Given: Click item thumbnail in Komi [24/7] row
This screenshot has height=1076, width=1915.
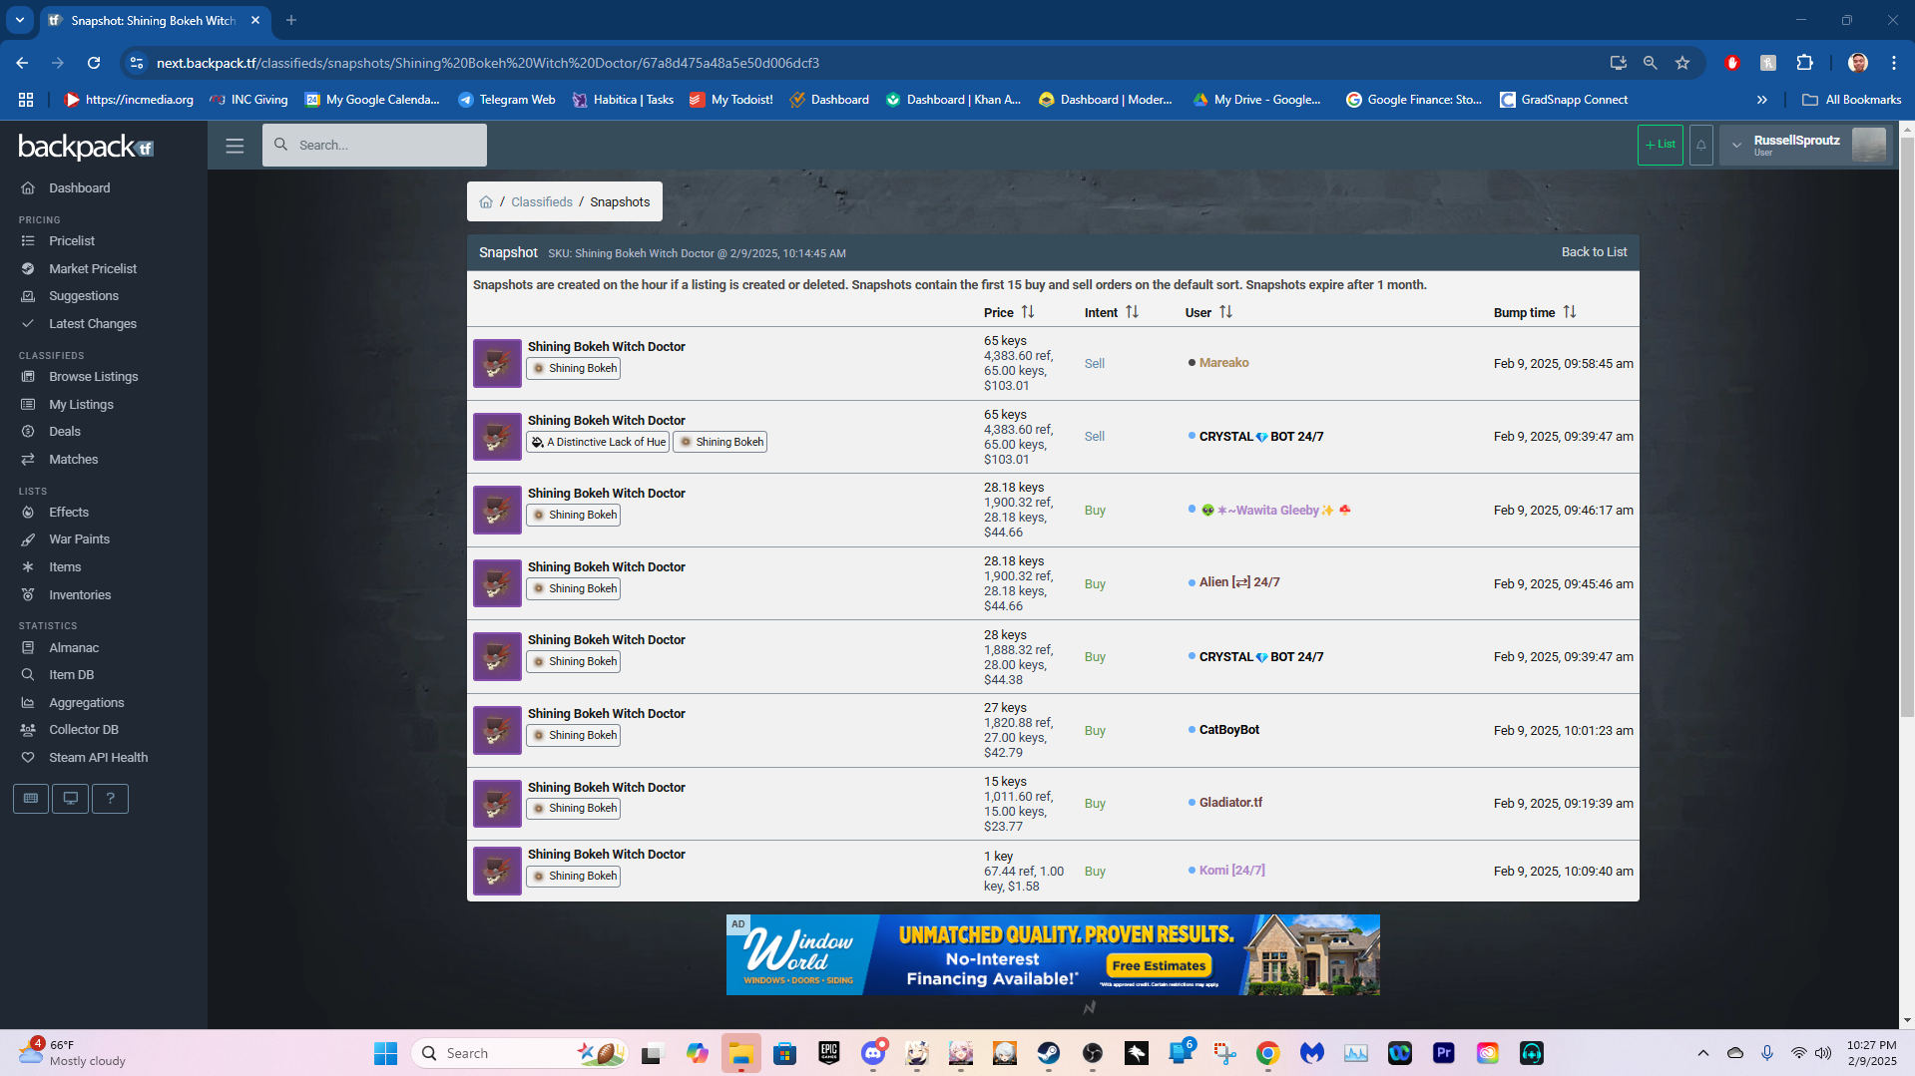Looking at the screenshot, I should tap(497, 871).
